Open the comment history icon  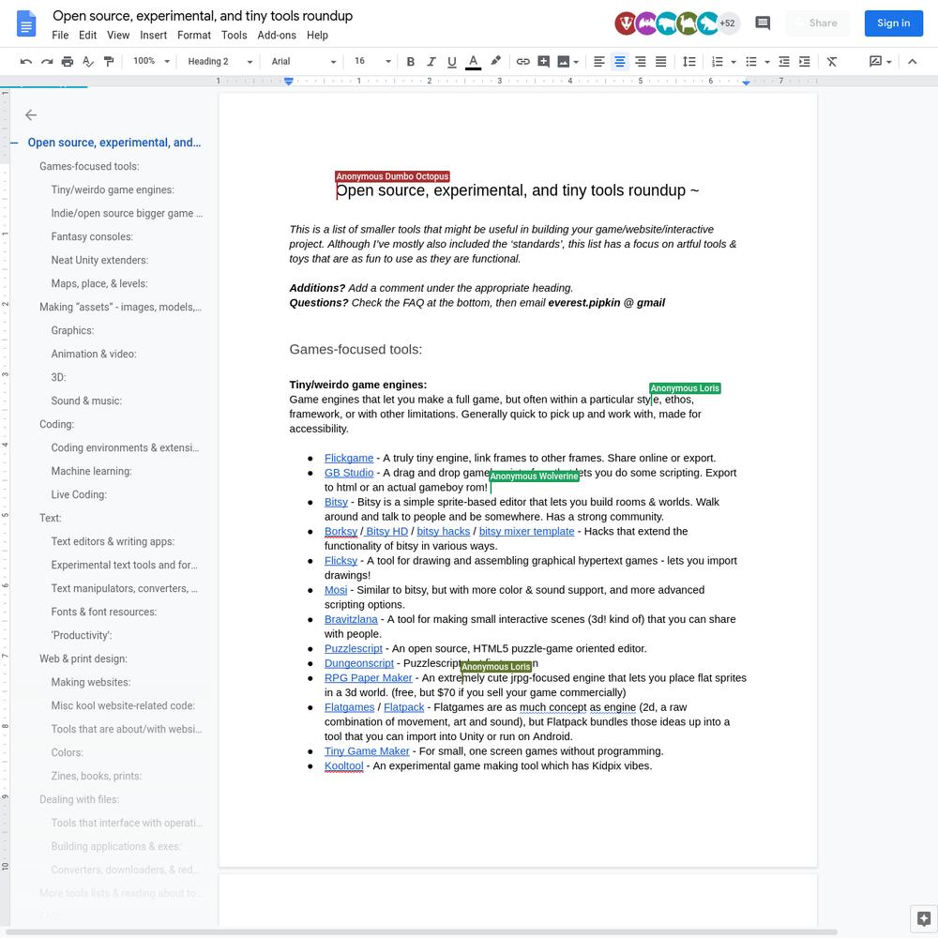point(763,23)
